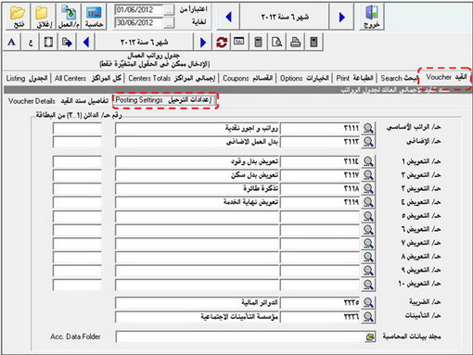Click the film-strip columns toolbar icon

48,42
